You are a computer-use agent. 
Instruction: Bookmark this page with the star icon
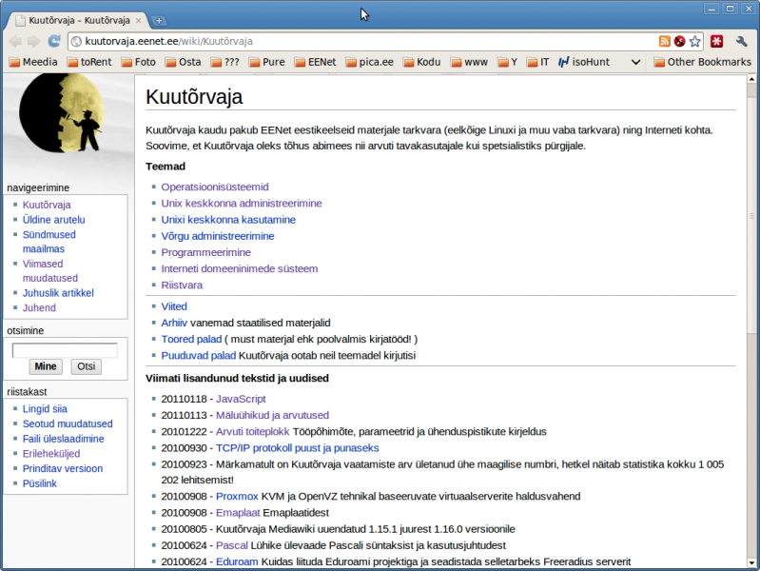[x=695, y=41]
